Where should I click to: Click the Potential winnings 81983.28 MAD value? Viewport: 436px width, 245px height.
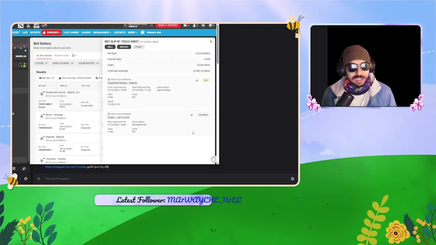pyautogui.click(x=202, y=71)
